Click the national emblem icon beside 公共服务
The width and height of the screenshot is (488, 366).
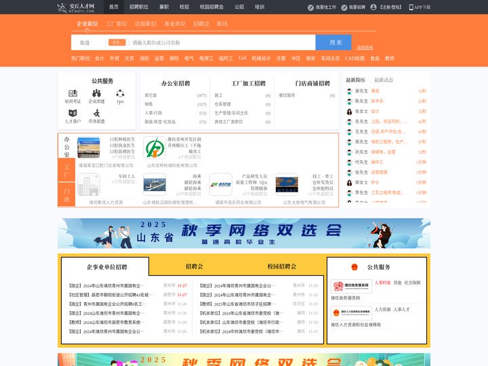pyautogui.click(x=354, y=267)
